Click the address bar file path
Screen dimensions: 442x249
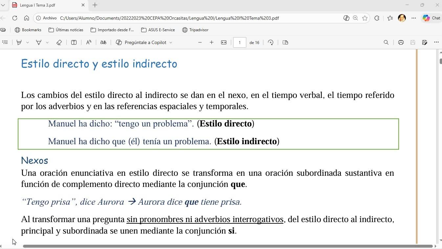(x=169, y=18)
